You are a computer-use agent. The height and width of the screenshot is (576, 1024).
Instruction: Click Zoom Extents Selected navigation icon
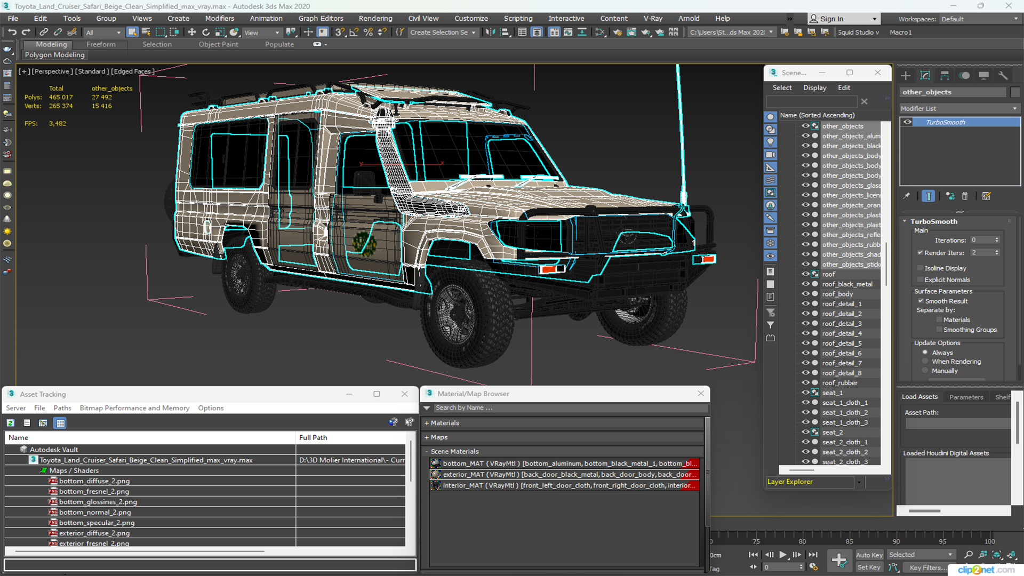996,555
